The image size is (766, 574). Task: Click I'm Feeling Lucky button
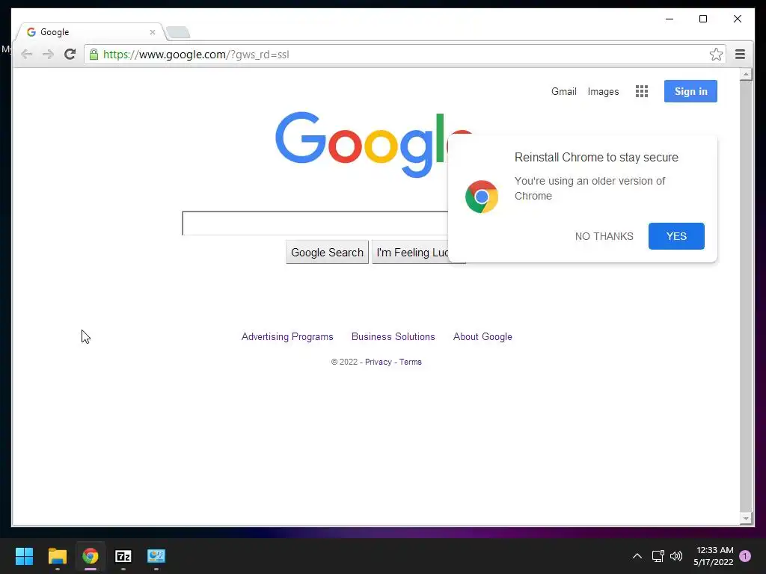click(x=411, y=252)
